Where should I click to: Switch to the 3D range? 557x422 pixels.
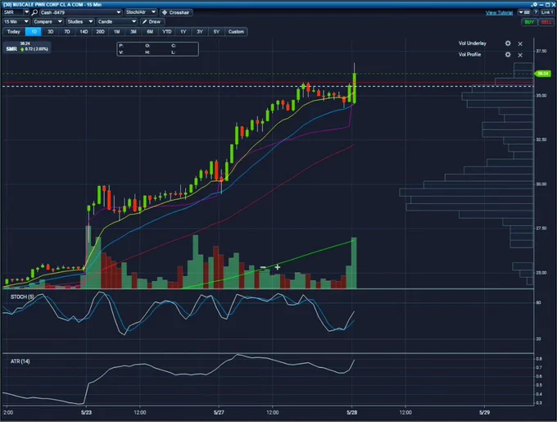tap(51, 32)
